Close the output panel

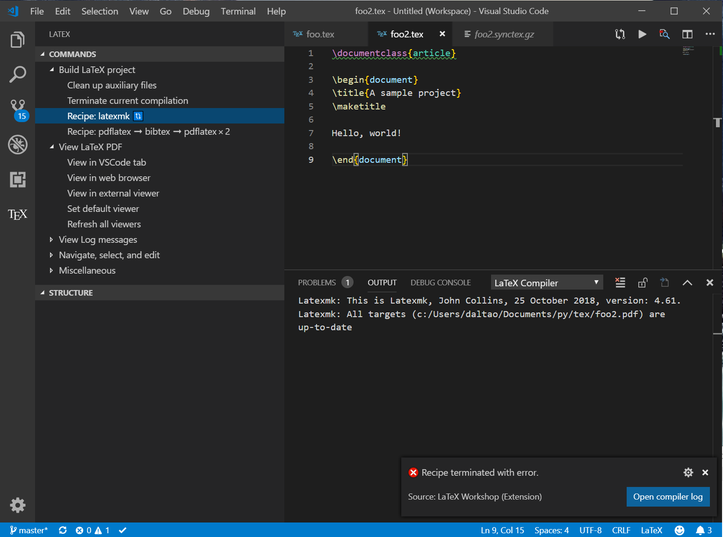pos(709,283)
